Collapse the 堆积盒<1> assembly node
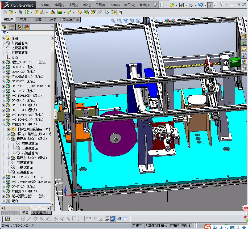The image size is (248, 229). [x=3, y=125]
